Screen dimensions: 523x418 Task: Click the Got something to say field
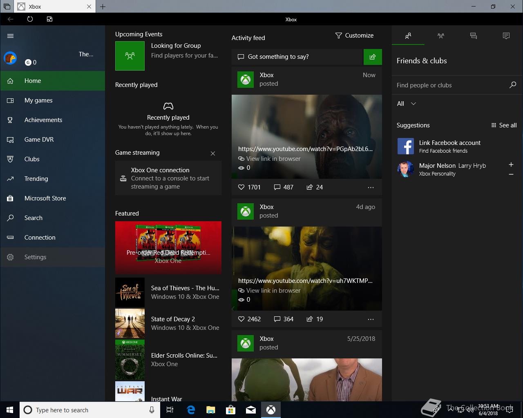coord(297,57)
